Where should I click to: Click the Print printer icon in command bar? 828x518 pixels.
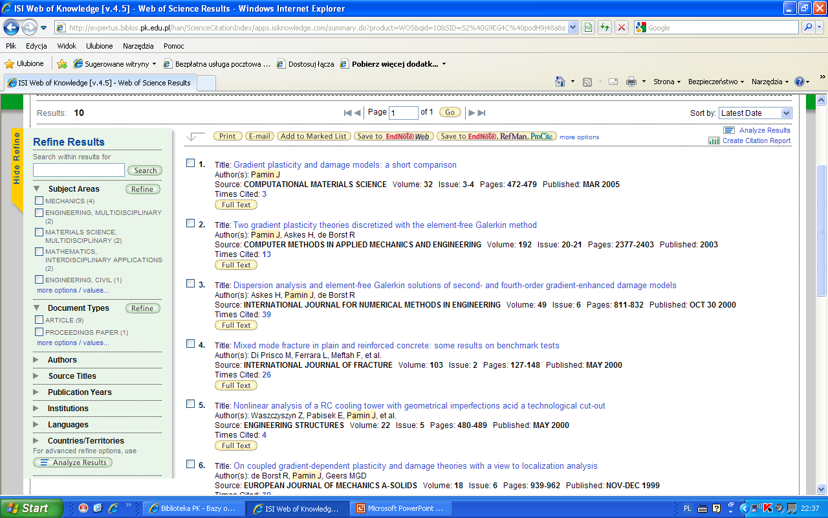[x=631, y=82]
